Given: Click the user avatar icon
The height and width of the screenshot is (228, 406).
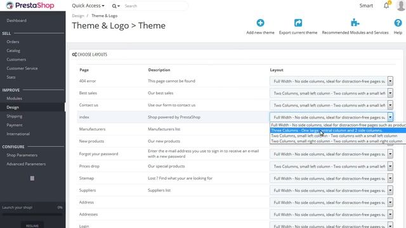Looking at the screenshot, I should click(x=401, y=6).
